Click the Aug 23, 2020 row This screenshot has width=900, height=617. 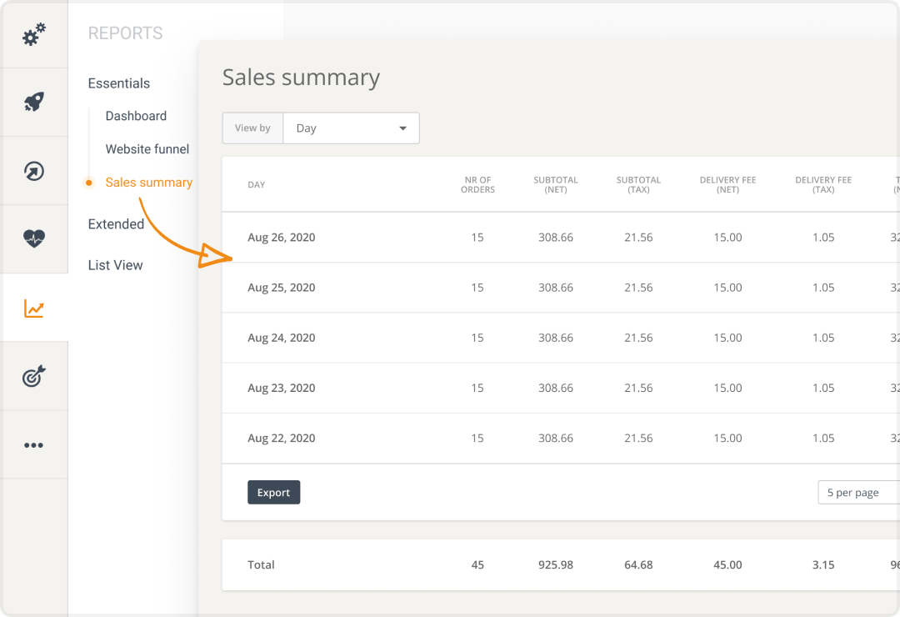[x=282, y=388]
